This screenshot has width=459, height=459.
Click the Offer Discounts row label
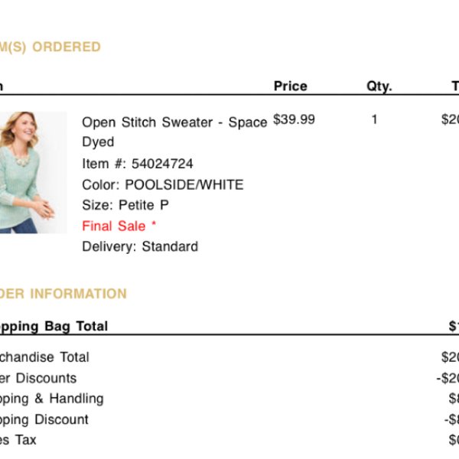point(38,378)
